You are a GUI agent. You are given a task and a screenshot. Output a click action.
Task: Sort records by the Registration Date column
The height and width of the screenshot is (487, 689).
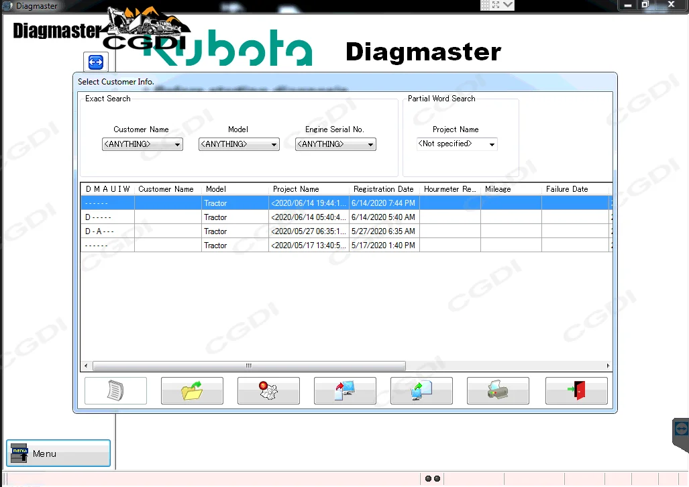383,188
